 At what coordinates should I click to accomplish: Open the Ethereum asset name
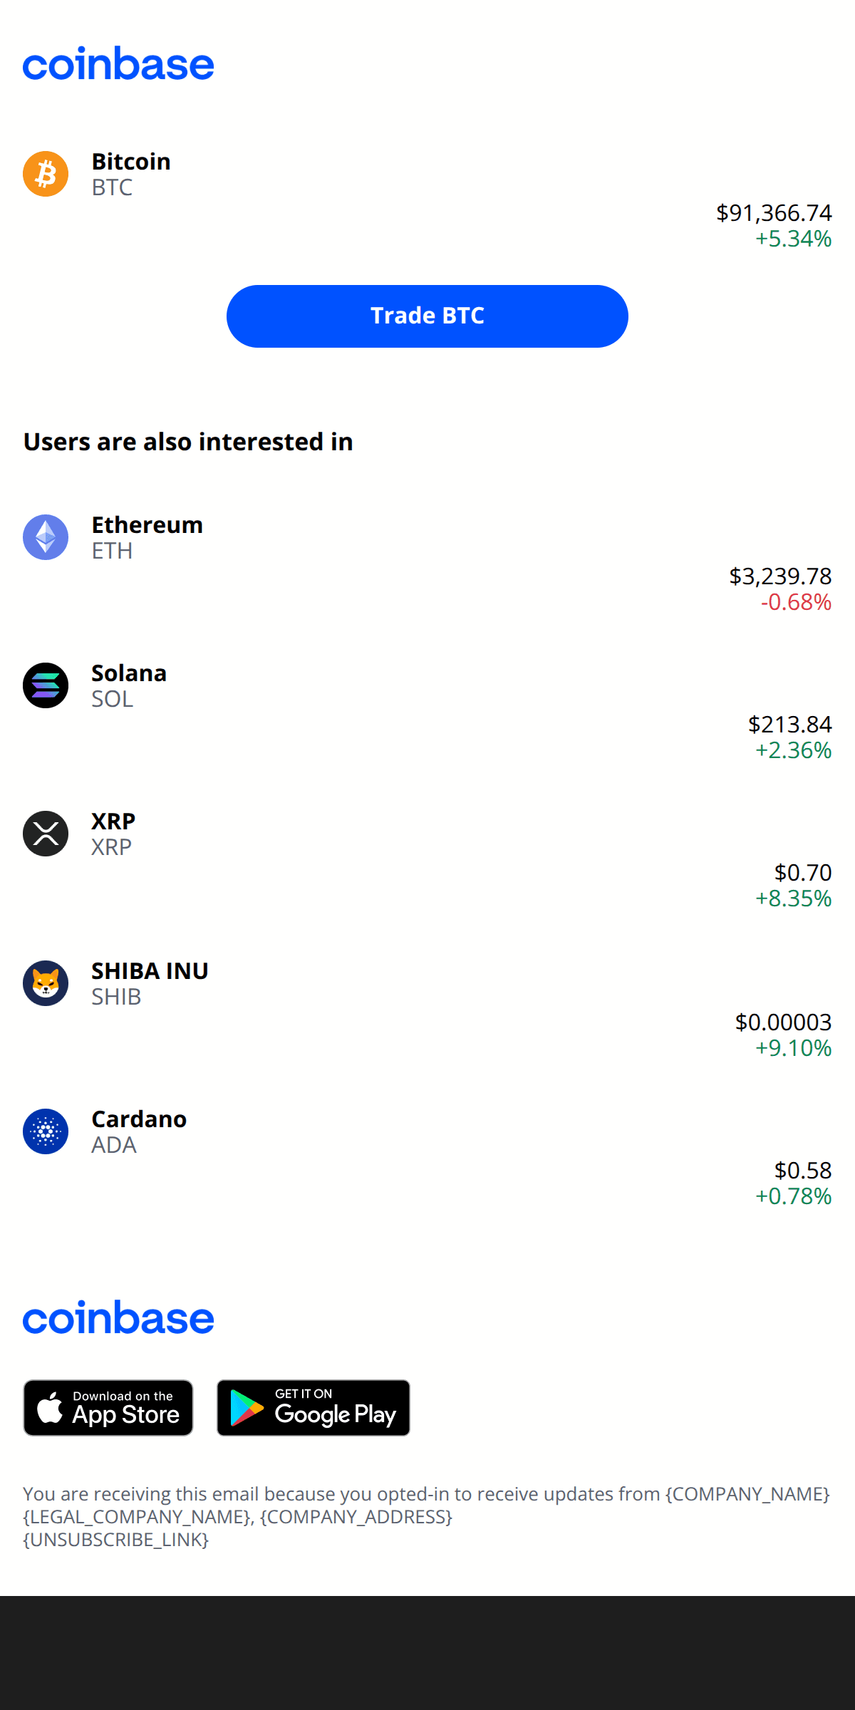point(147,525)
